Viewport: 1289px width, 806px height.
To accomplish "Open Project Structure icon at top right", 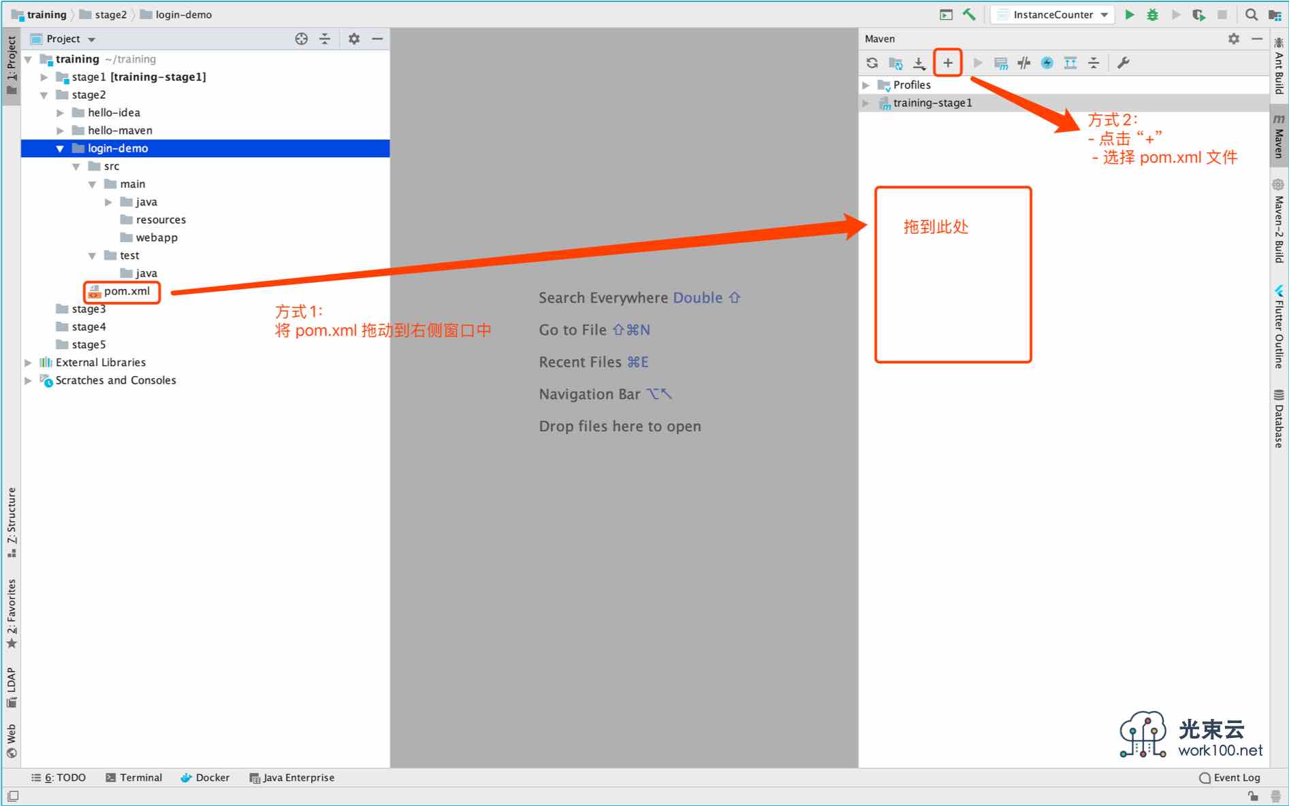I will [x=1275, y=14].
